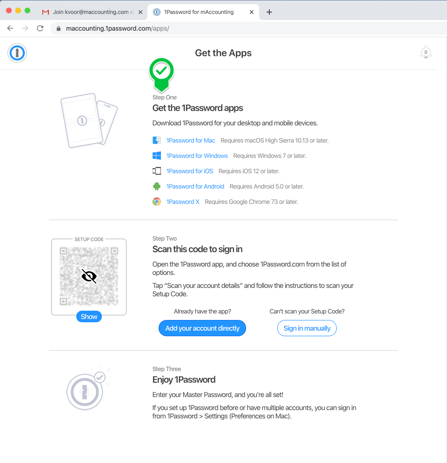
Task: Open the notifications bell icon
Action: click(426, 52)
